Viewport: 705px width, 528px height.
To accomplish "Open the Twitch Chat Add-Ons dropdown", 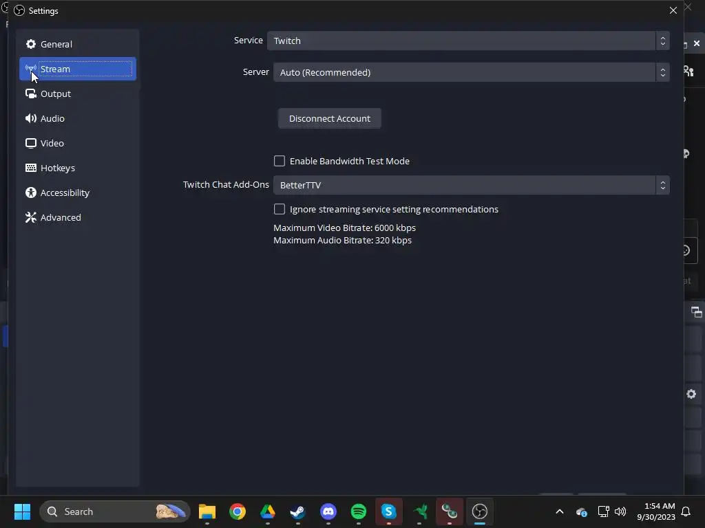I will coord(471,185).
